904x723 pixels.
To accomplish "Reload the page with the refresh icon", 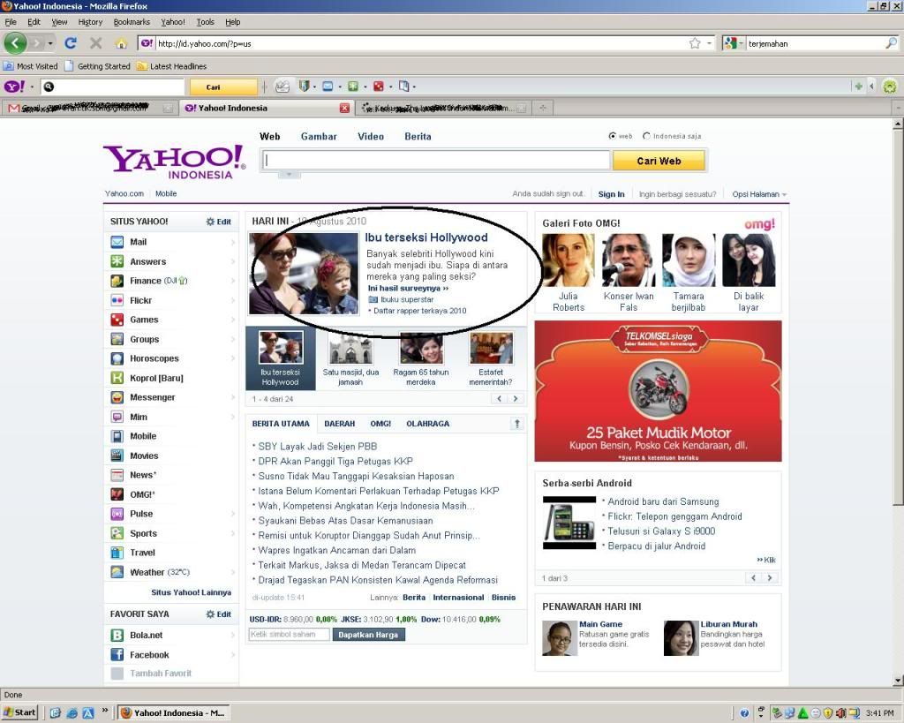I will [x=71, y=43].
